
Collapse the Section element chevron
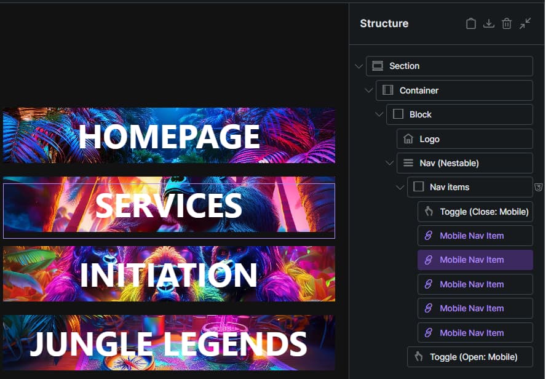click(x=359, y=66)
